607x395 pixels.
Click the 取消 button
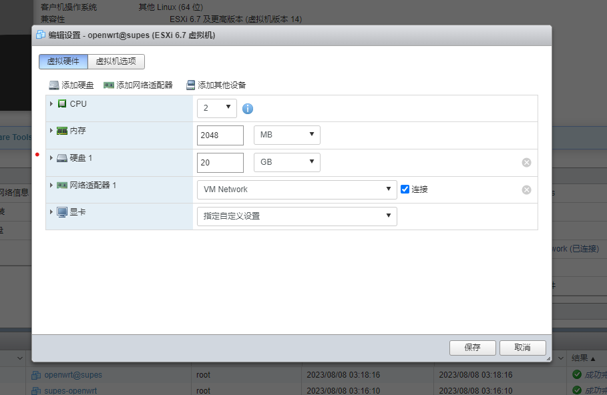click(x=522, y=348)
